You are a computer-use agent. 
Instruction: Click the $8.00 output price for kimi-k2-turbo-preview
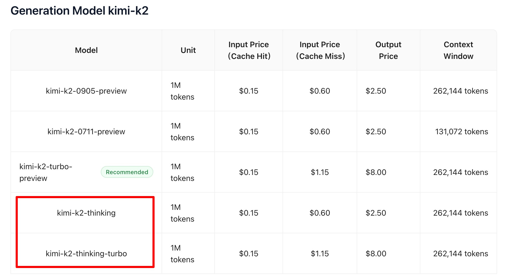tap(376, 172)
